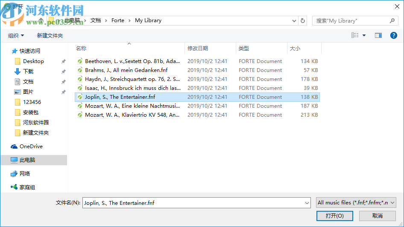This screenshot has width=404, height=227.
Task: Expand subfolders after Forte in breadcrumb
Action: pos(129,20)
